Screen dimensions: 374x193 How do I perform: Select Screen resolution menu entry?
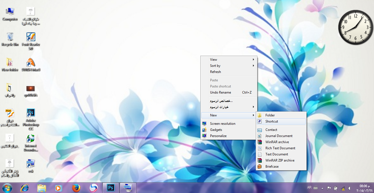(x=223, y=124)
